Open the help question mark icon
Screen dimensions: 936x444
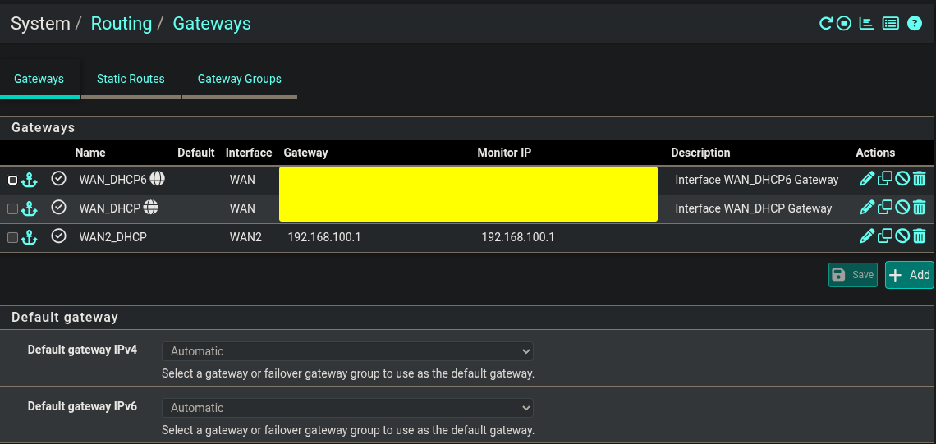915,24
